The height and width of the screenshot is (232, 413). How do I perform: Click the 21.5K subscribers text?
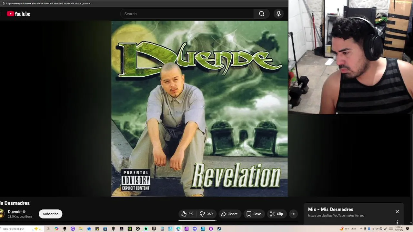click(20, 217)
